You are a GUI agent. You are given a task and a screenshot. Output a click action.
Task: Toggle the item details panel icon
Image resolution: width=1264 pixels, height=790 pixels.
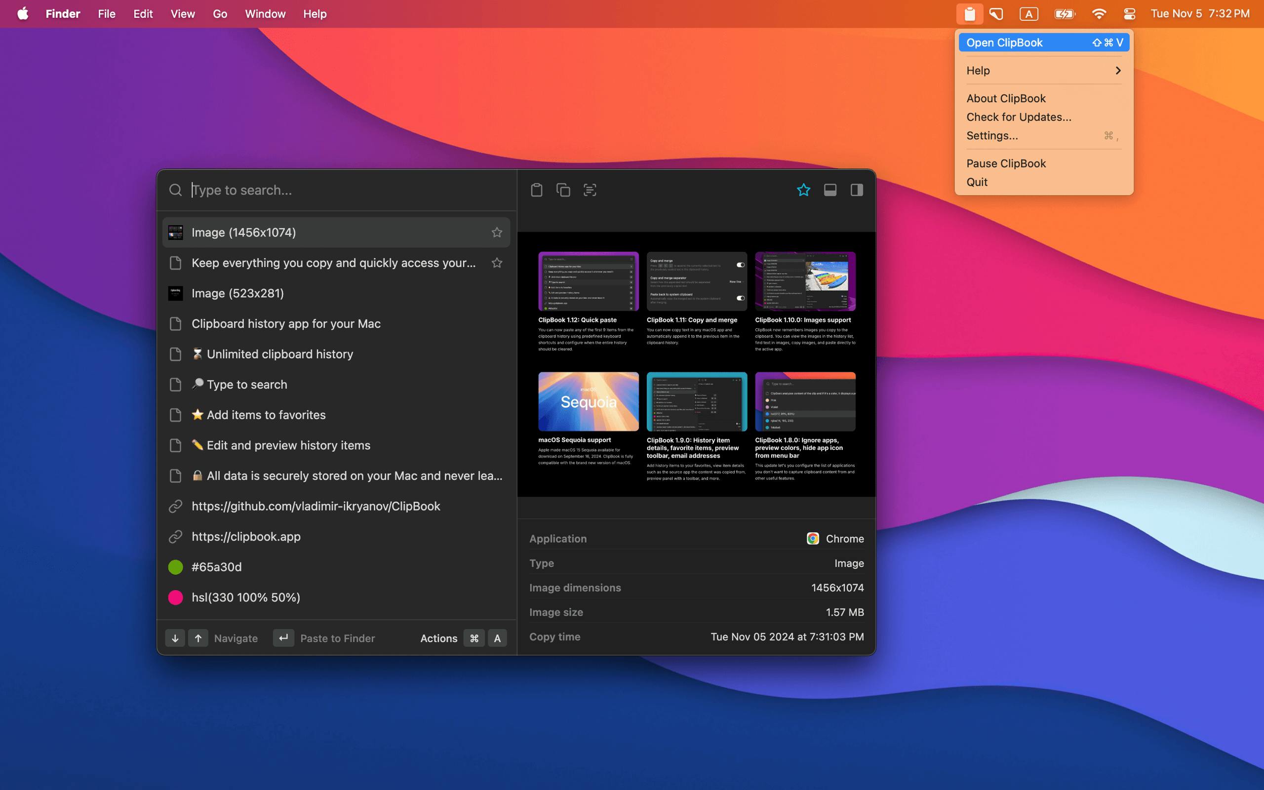pyautogui.click(x=830, y=190)
